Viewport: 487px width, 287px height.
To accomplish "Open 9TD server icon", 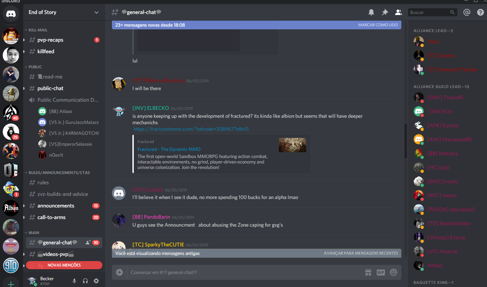I will (x=11, y=265).
